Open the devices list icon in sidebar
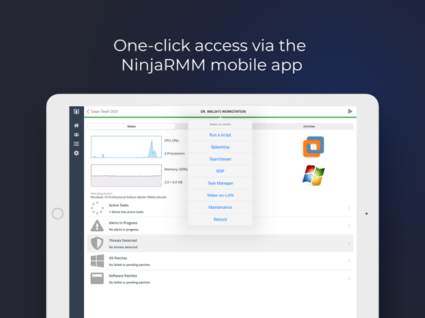425x318 pixels. pyautogui.click(x=76, y=144)
